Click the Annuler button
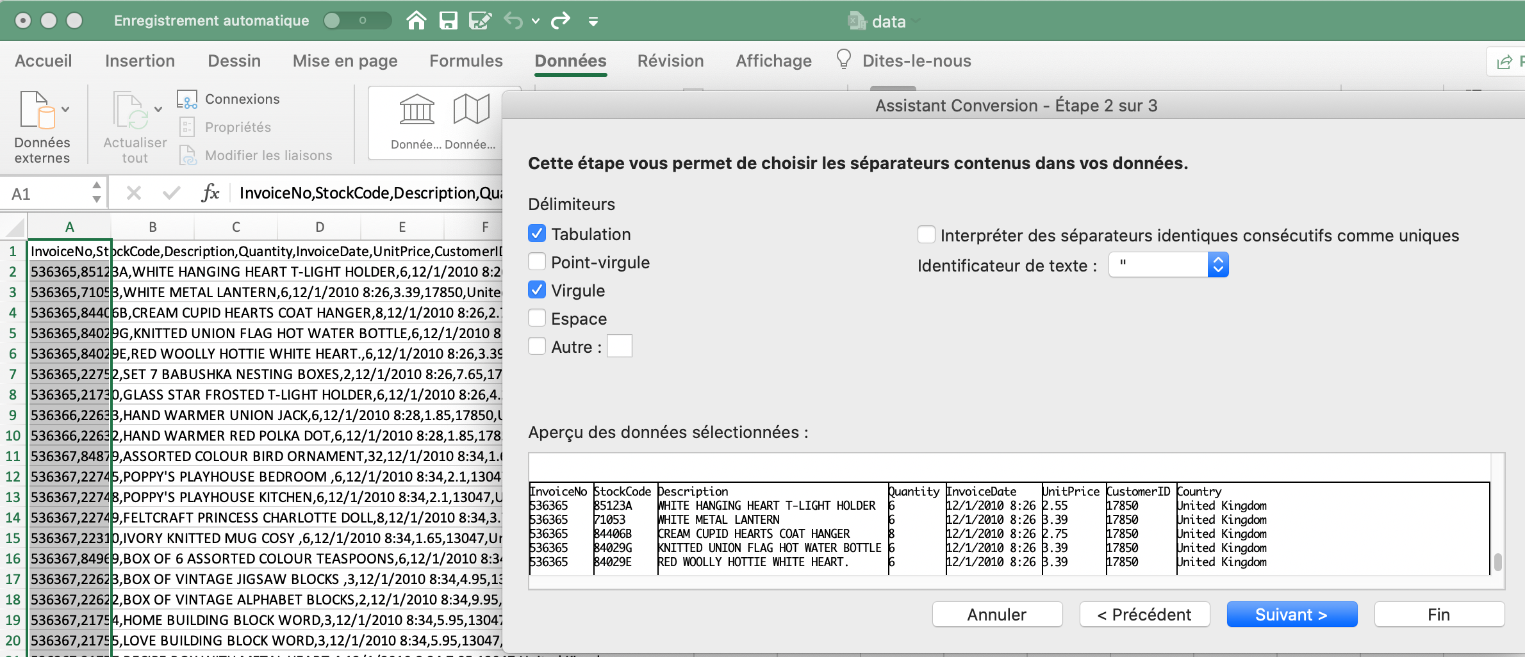Image resolution: width=1525 pixels, height=657 pixels. click(997, 615)
